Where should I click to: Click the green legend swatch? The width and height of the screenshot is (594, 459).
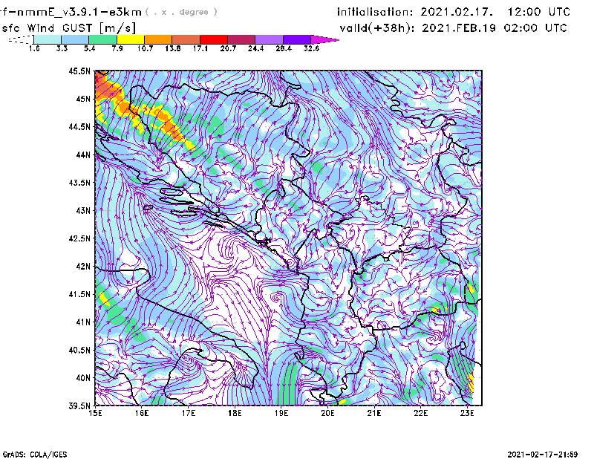(x=102, y=39)
